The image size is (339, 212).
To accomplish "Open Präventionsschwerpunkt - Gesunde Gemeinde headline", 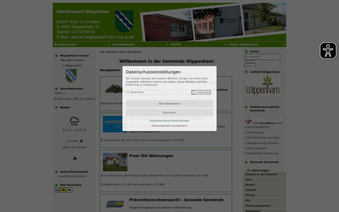I will coord(176,200).
